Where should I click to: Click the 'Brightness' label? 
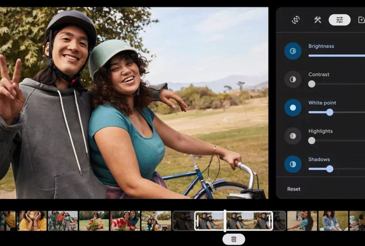tap(321, 46)
